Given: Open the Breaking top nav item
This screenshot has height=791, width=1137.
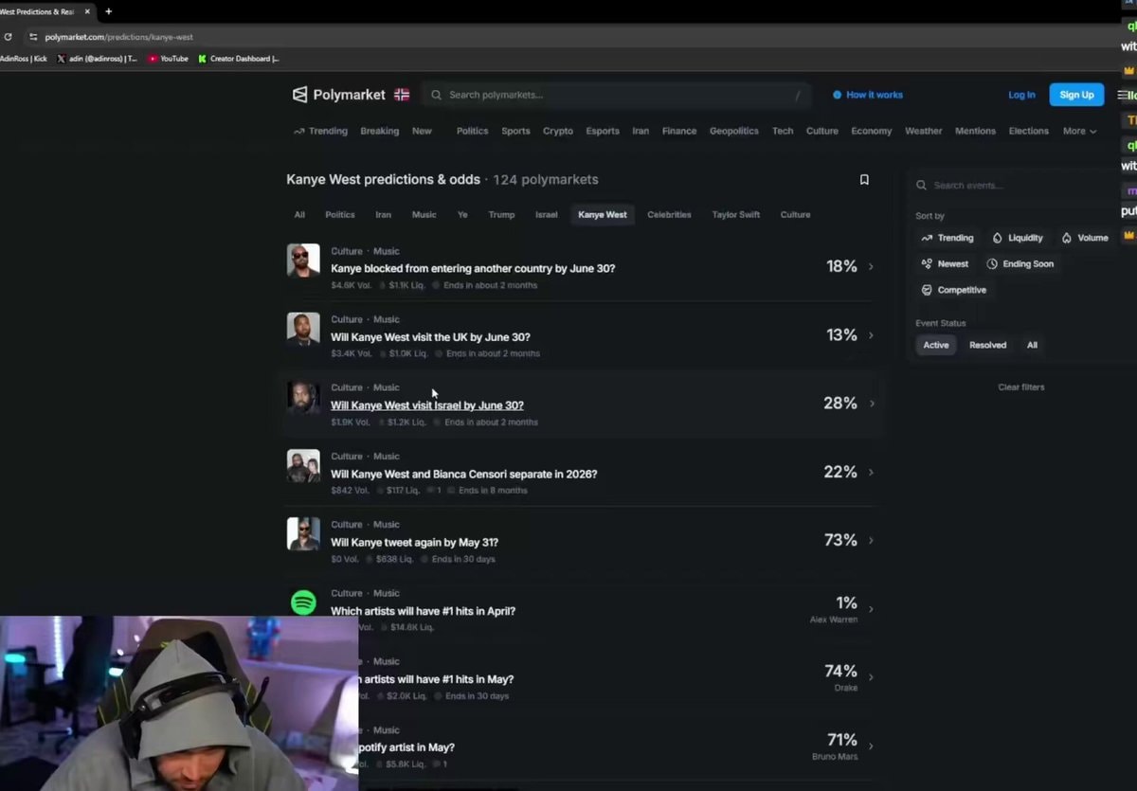Looking at the screenshot, I should [x=379, y=131].
